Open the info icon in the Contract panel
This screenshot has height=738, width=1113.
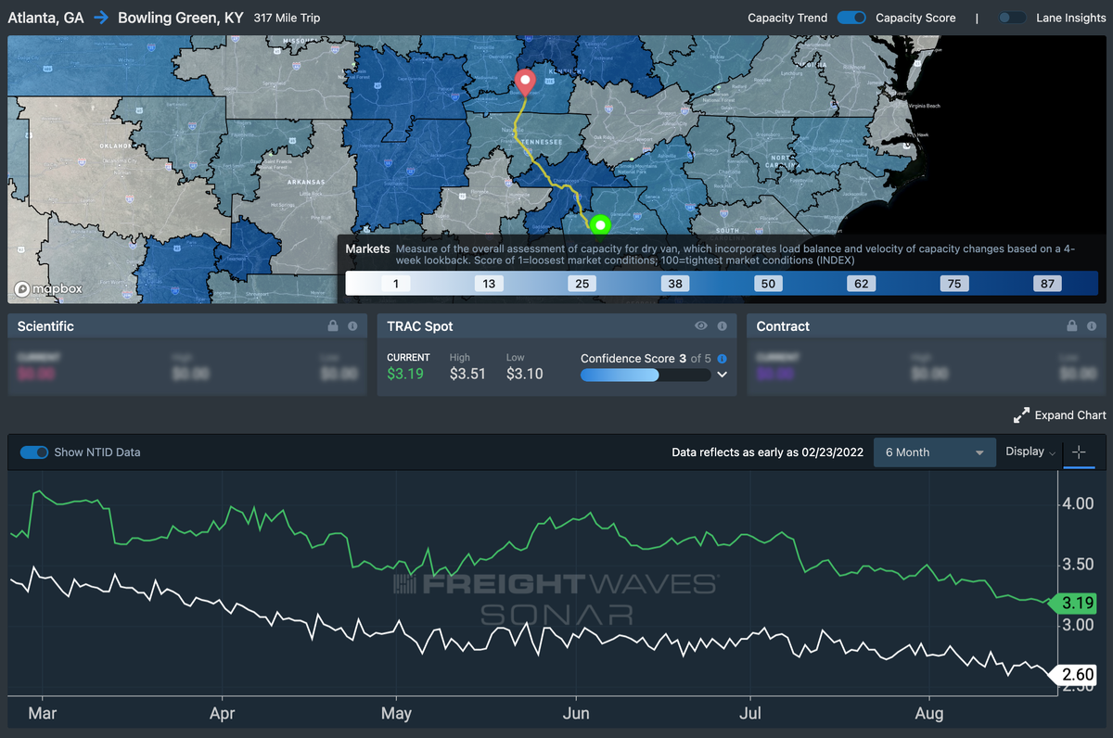1092,326
